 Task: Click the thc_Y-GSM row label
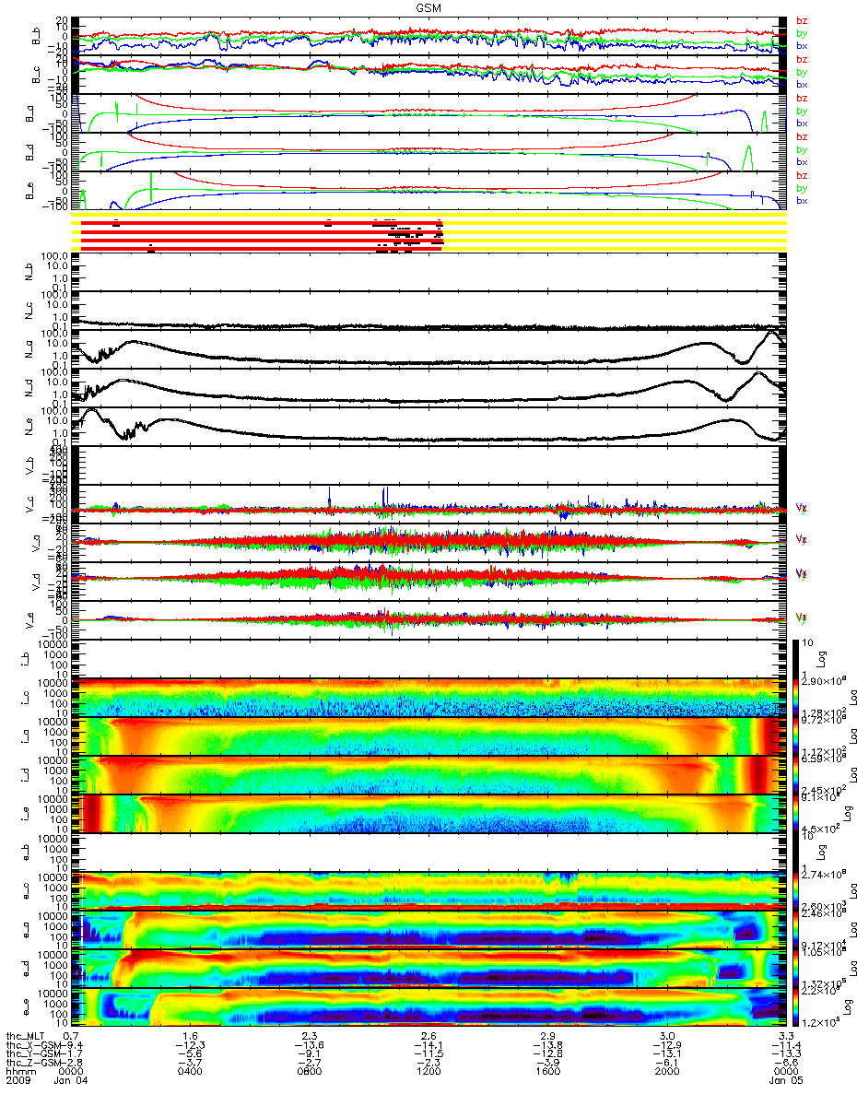[32, 1053]
